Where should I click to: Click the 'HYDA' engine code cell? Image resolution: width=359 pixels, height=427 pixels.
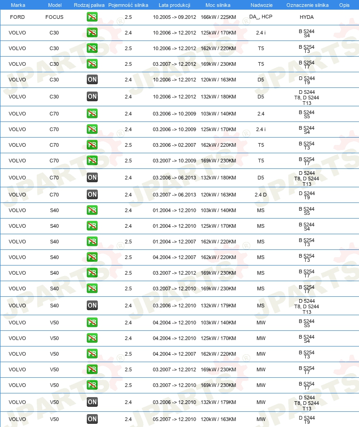tap(307, 17)
